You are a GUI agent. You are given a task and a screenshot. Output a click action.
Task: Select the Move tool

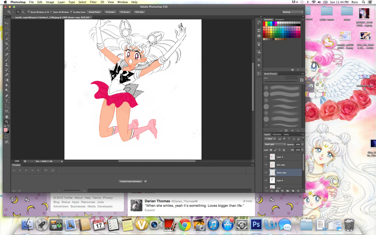[7, 23]
